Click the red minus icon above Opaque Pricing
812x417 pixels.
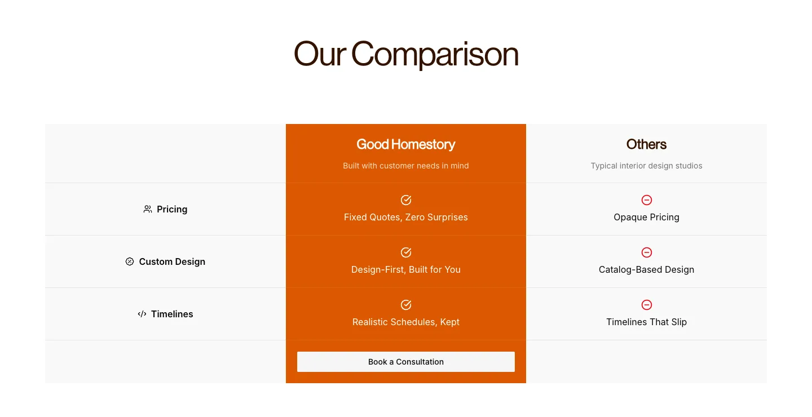[x=647, y=200]
